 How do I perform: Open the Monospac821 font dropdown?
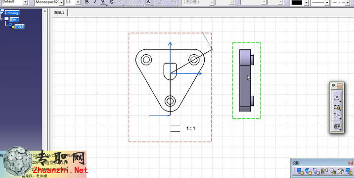(61, 2)
